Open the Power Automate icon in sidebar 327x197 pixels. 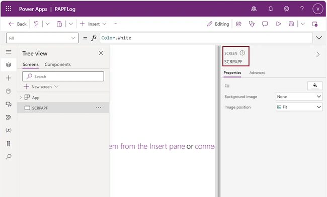tap(9, 117)
